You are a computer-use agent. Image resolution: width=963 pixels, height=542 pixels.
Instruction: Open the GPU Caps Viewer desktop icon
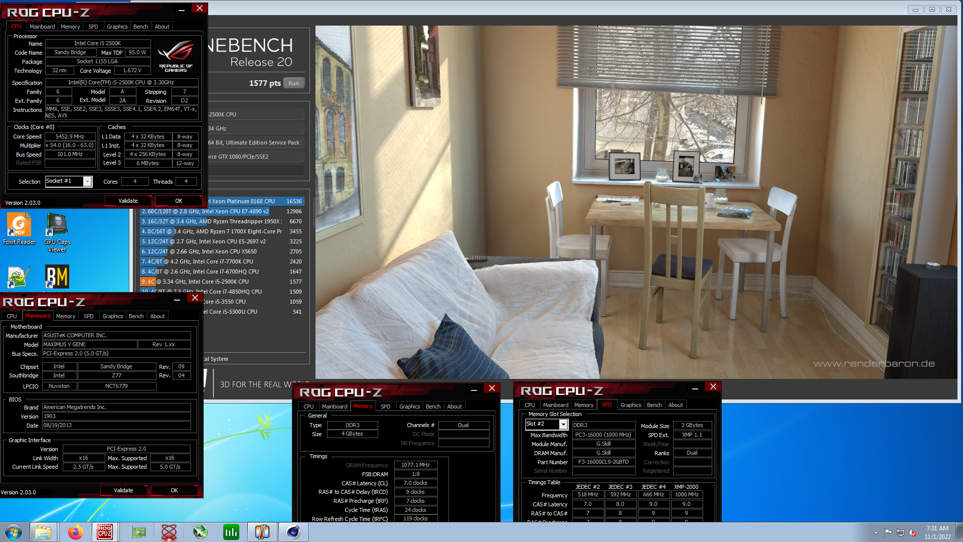pos(57,232)
